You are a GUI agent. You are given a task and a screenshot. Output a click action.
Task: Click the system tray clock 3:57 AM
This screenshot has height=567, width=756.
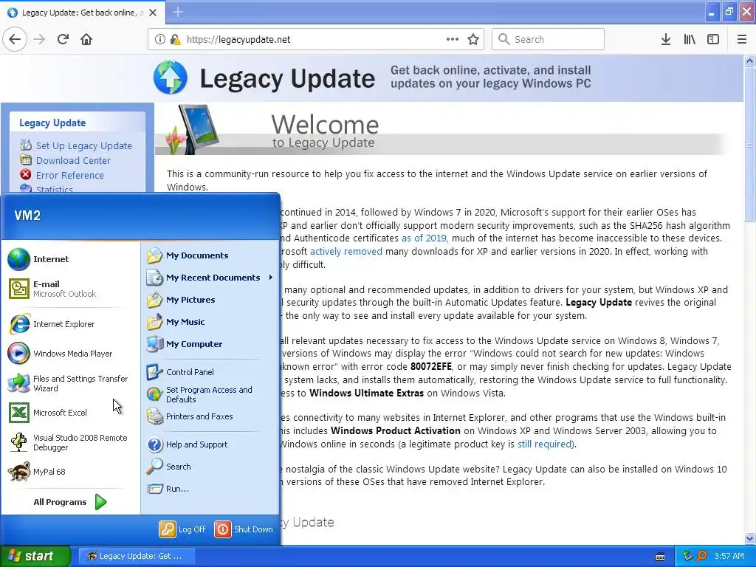(729, 556)
